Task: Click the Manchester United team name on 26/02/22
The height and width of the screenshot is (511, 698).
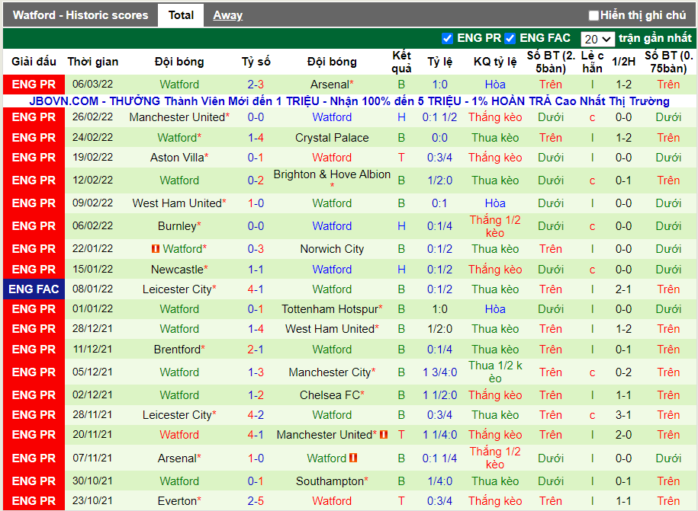Action: [x=177, y=117]
